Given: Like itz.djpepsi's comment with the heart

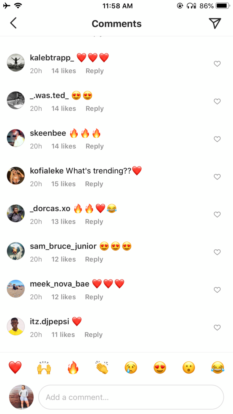Looking at the screenshot, I should pos(217,327).
